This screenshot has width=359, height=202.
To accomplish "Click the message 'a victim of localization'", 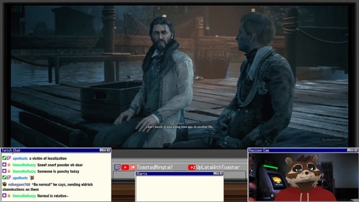I will coord(48,158).
